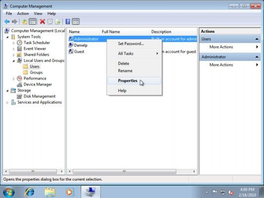
Task: Open the Help menu in menu bar
Action: pos(52,13)
